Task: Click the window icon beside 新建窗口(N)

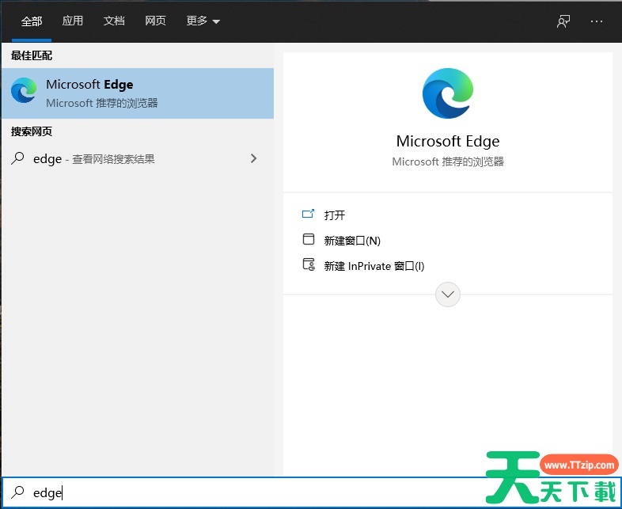Action: click(x=309, y=240)
